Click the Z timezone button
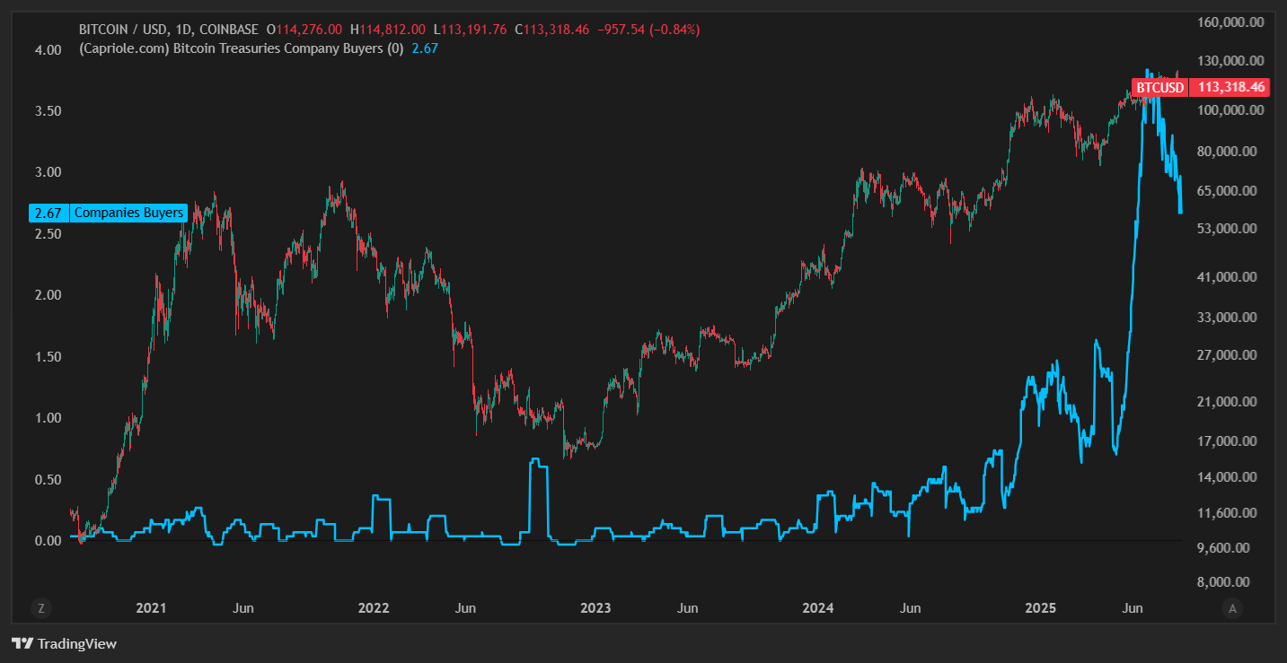1287x663 pixels. click(x=41, y=608)
